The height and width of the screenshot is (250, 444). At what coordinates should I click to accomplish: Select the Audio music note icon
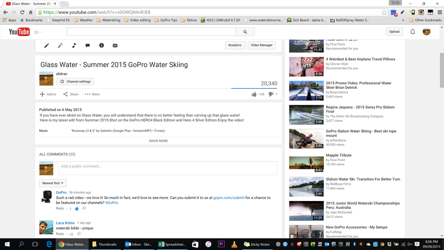(74, 45)
